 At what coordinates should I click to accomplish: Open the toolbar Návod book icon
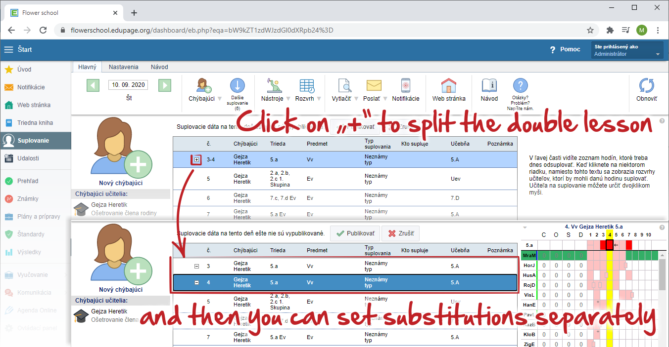[x=489, y=85]
